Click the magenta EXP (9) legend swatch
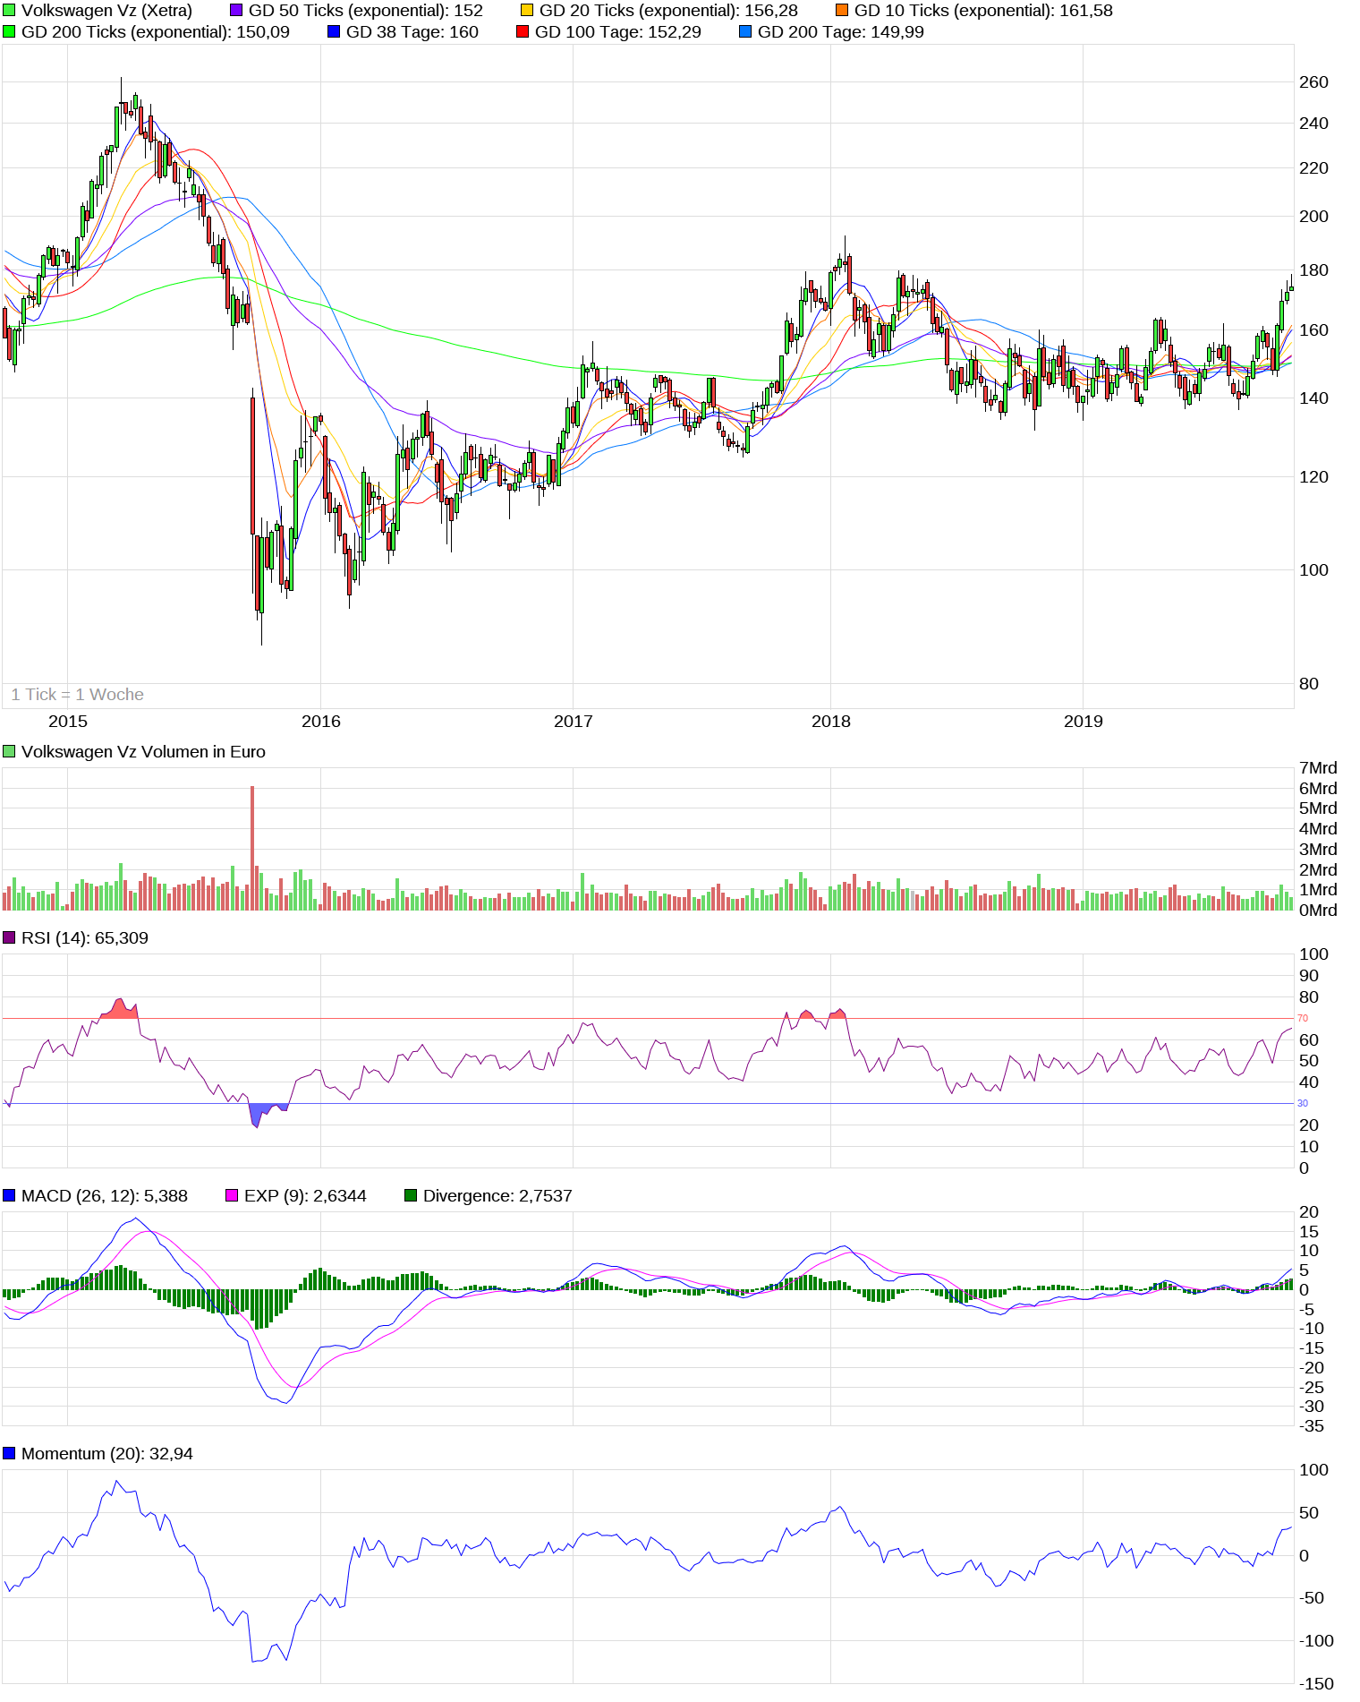 tap(232, 1196)
